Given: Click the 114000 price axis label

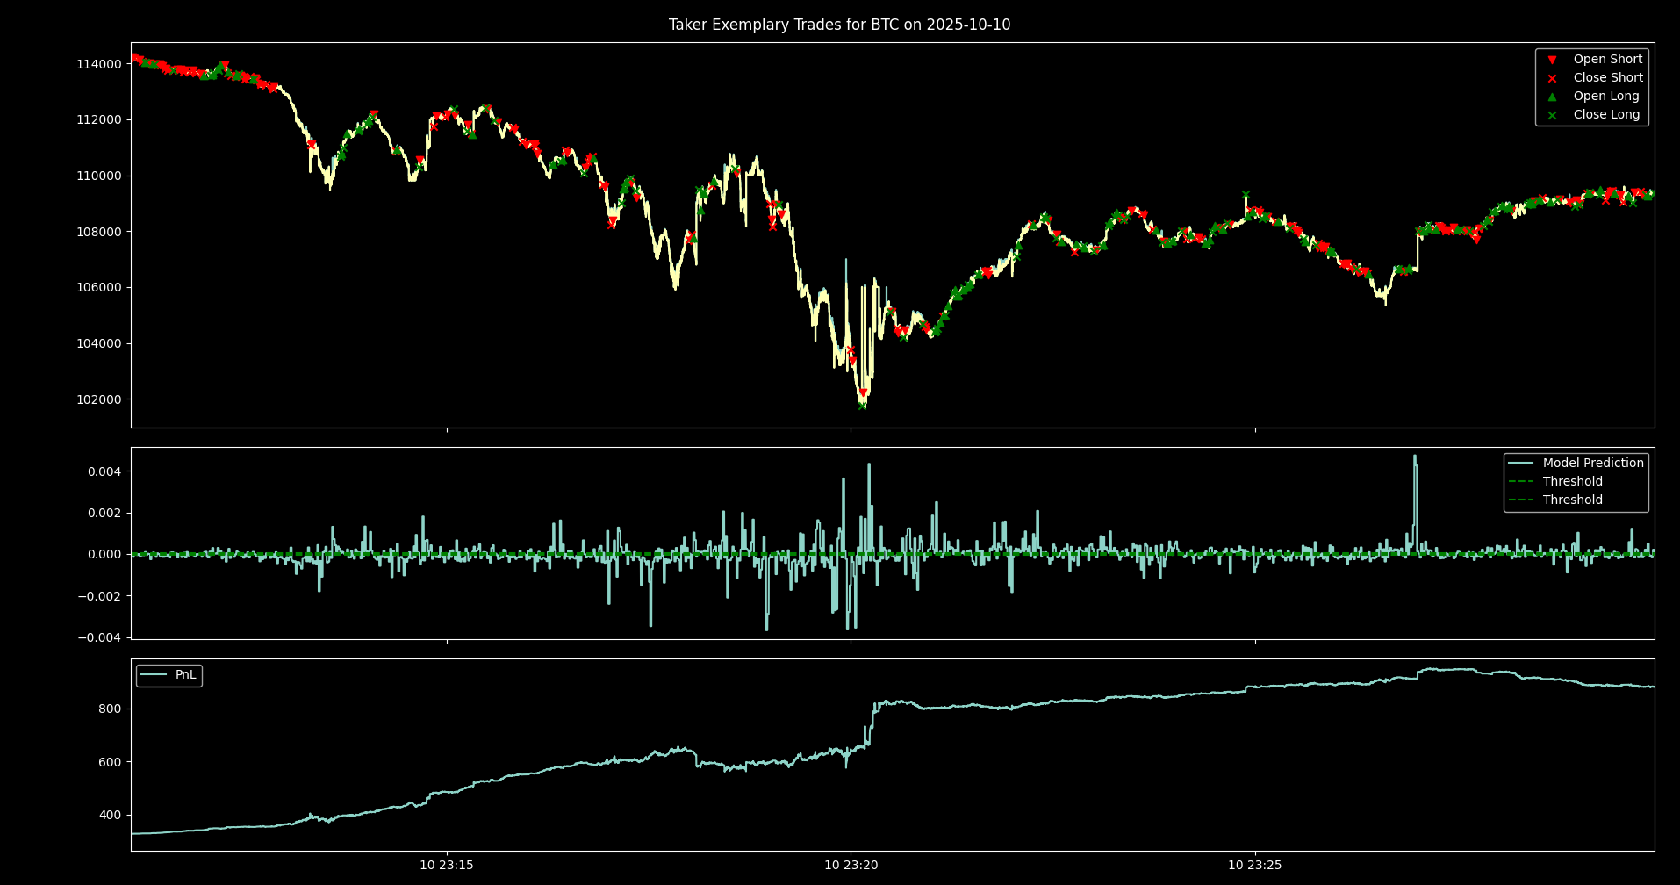Looking at the screenshot, I should coord(98,64).
